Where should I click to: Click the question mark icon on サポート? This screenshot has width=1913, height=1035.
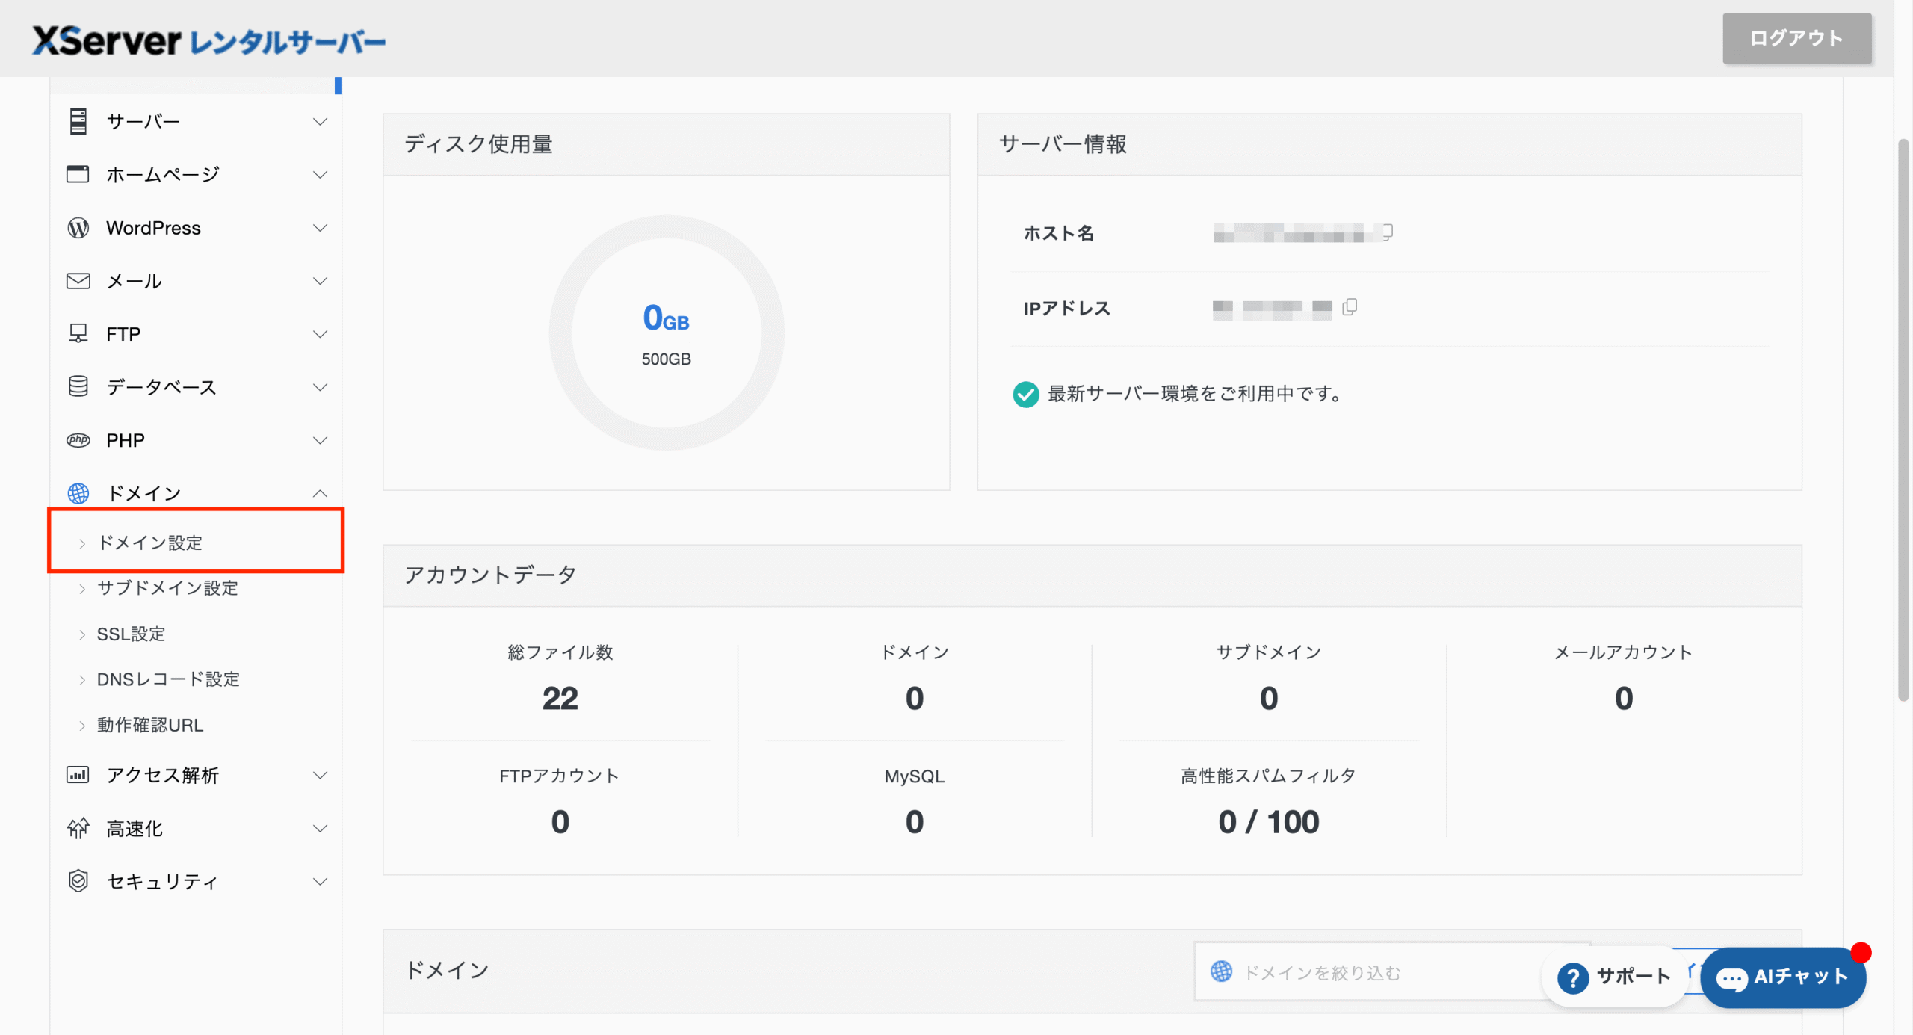(1572, 977)
